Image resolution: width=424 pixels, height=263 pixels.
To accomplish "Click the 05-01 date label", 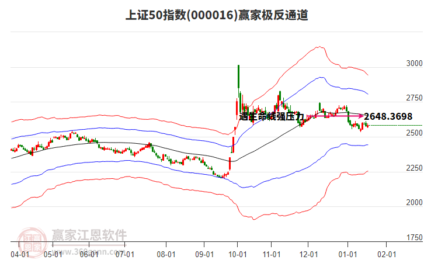I will click(53, 254).
